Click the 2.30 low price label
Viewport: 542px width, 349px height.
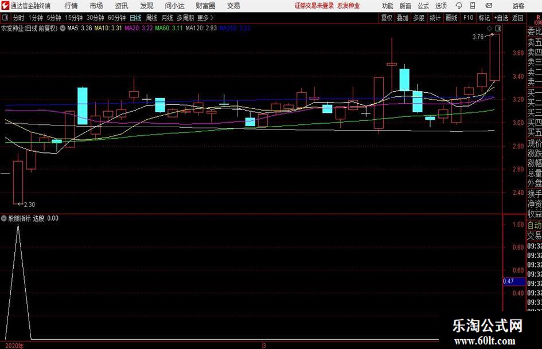tap(29, 205)
